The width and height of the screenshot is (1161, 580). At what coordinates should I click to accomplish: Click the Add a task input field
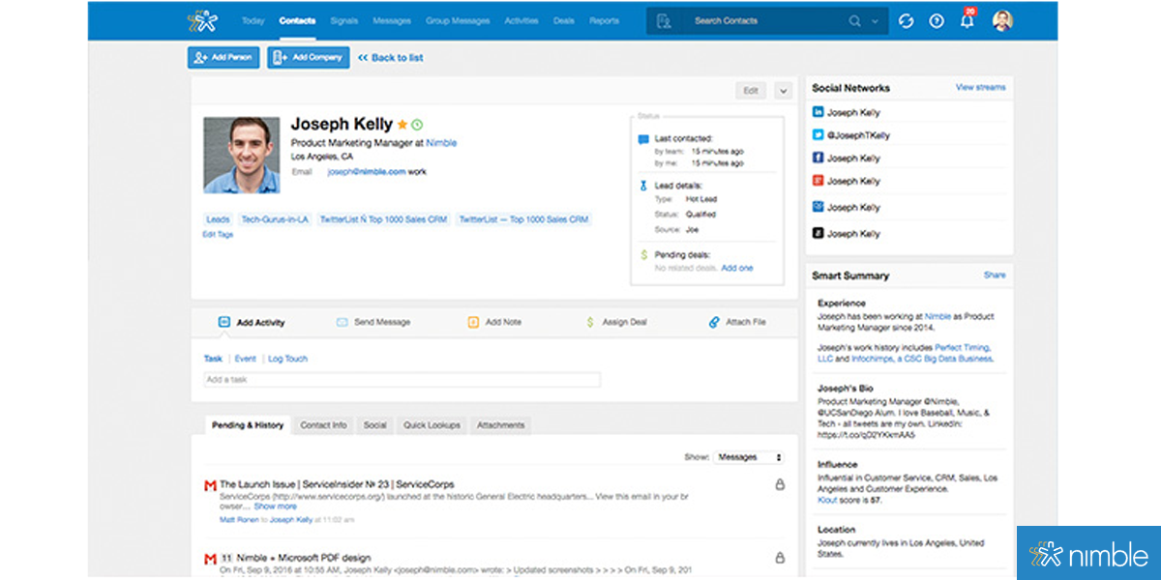point(402,380)
